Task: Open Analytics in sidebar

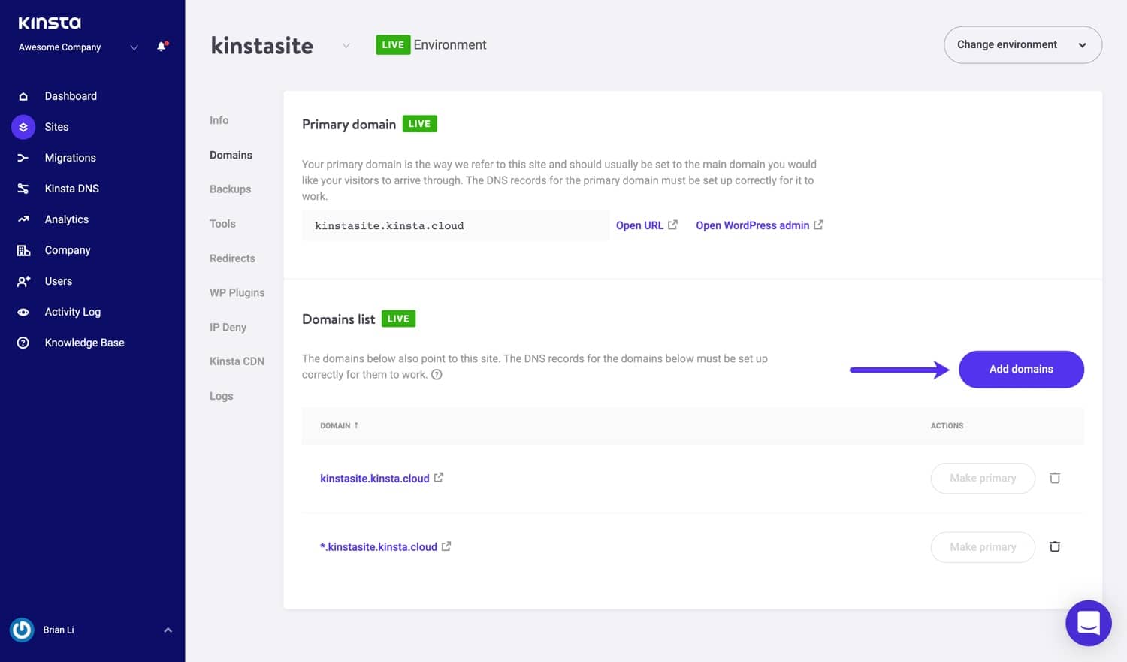Action: (x=66, y=219)
